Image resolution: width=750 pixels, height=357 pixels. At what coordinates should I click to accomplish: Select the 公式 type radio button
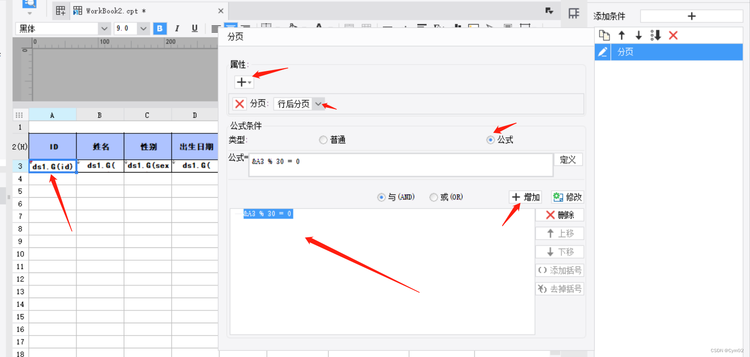tap(490, 140)
